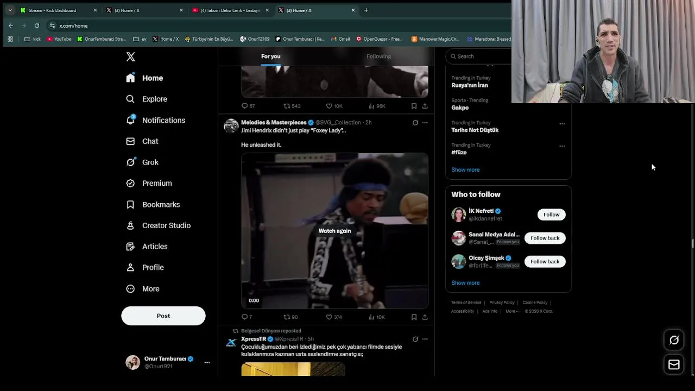Click Grok icon on XpressTR post
This screenshot has width=695, height=391.
pyautogui.click(x=415, y=339)
